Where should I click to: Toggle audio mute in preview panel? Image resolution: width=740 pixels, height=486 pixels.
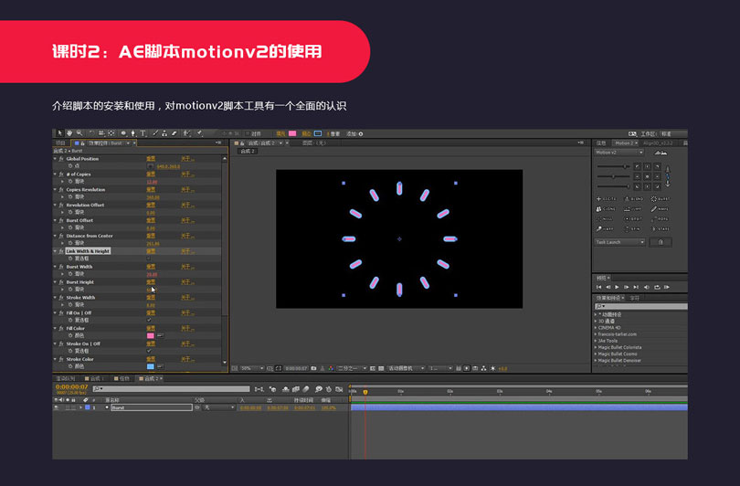pos(647,287)
